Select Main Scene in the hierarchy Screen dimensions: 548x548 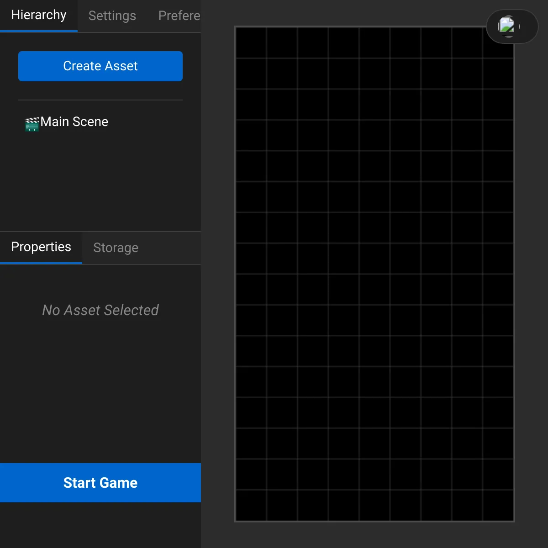[x=74, y=121]
